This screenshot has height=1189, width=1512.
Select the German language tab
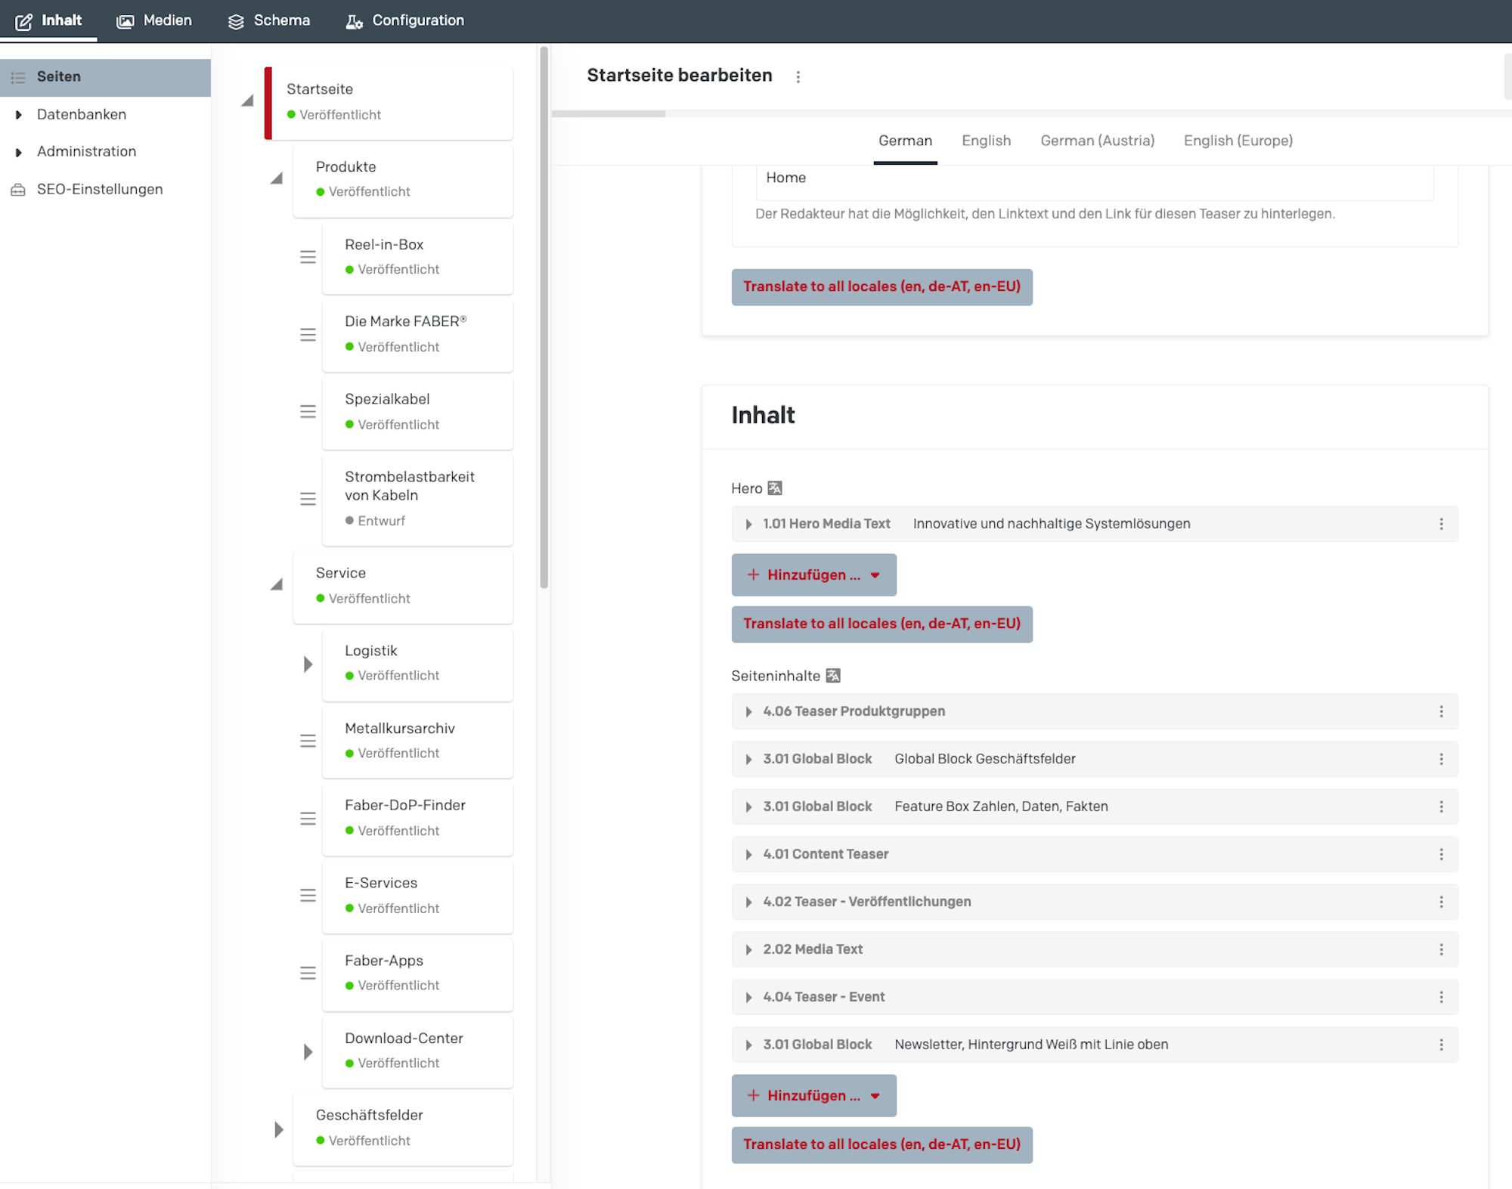905,141
